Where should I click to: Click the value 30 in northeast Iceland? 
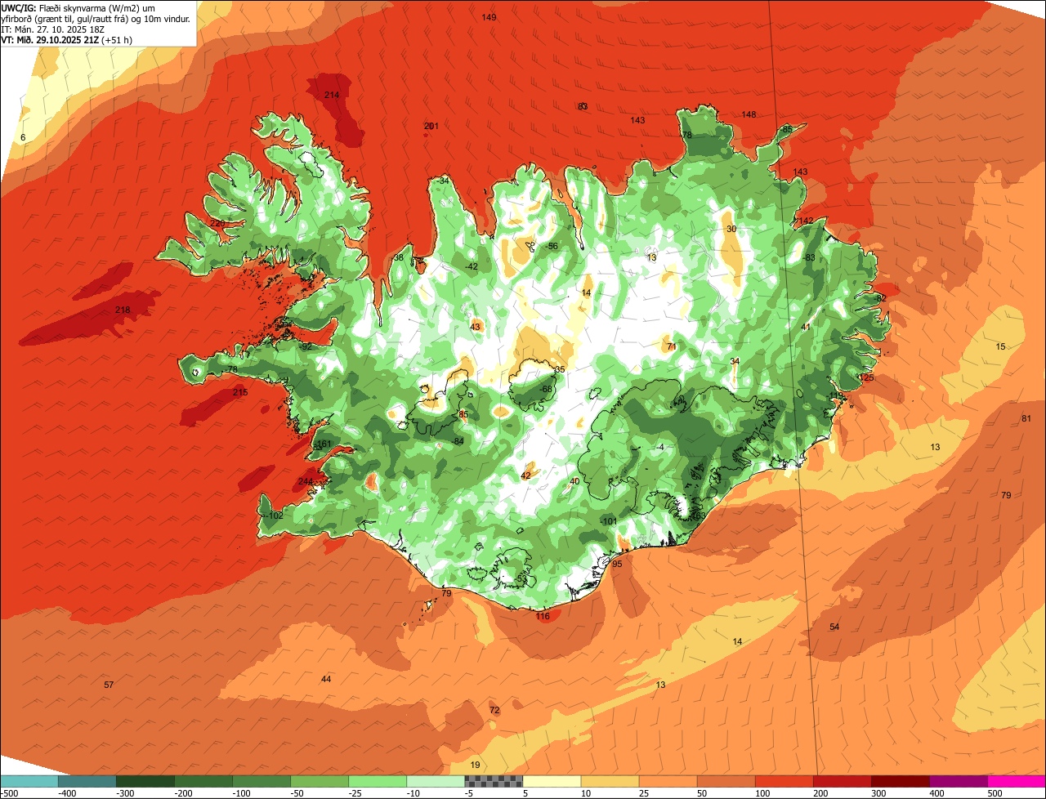click(x=731, y=229)
